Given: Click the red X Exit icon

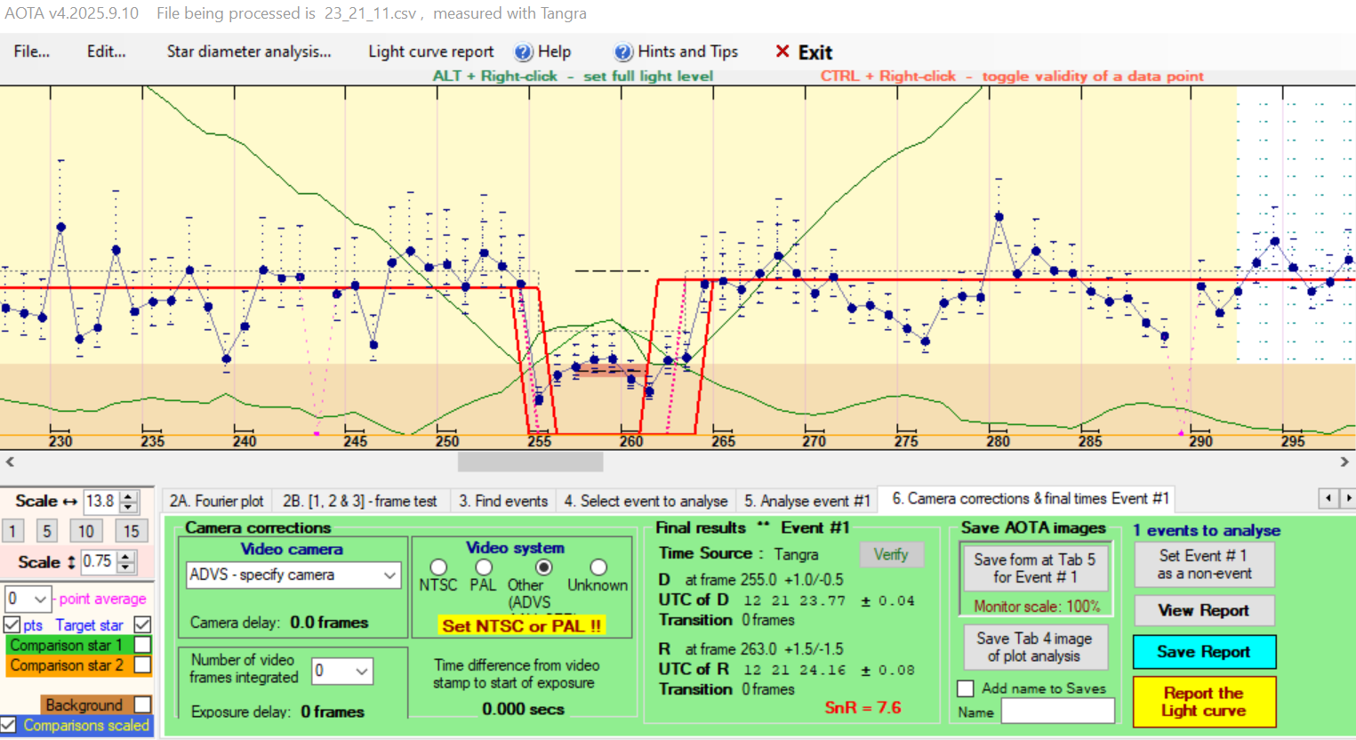Looking at the screenshot, I should (782, 52).
